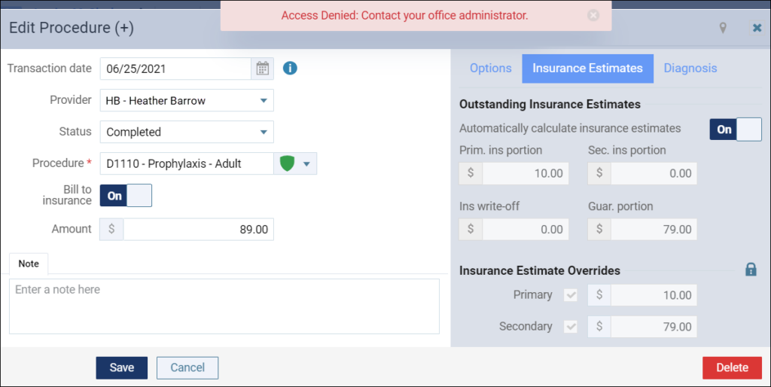Screen dimensions: 771x387
Task: Click the blue info icon near date
Action: [x=290, y=68]
